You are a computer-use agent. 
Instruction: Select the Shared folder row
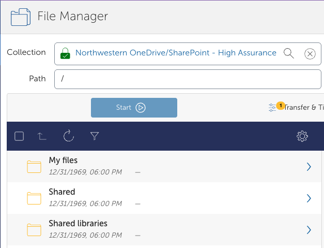pos(164,198)
